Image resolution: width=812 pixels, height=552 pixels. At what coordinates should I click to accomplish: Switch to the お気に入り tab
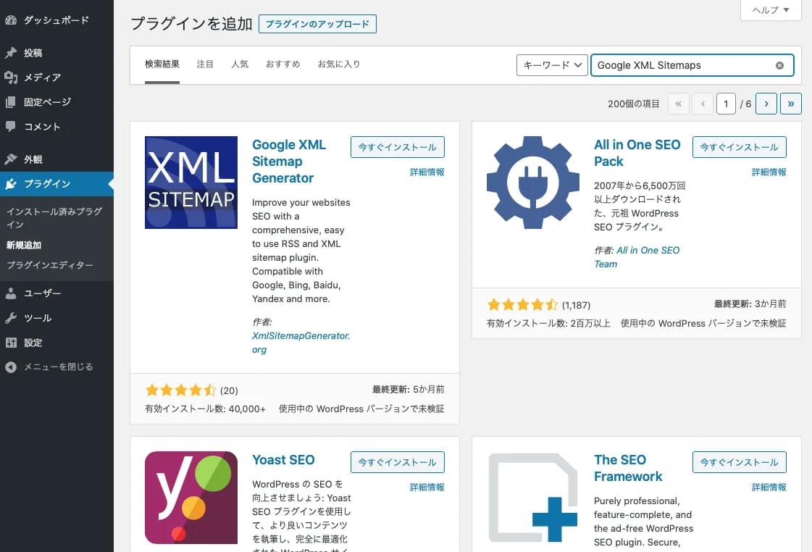point(339,64)
